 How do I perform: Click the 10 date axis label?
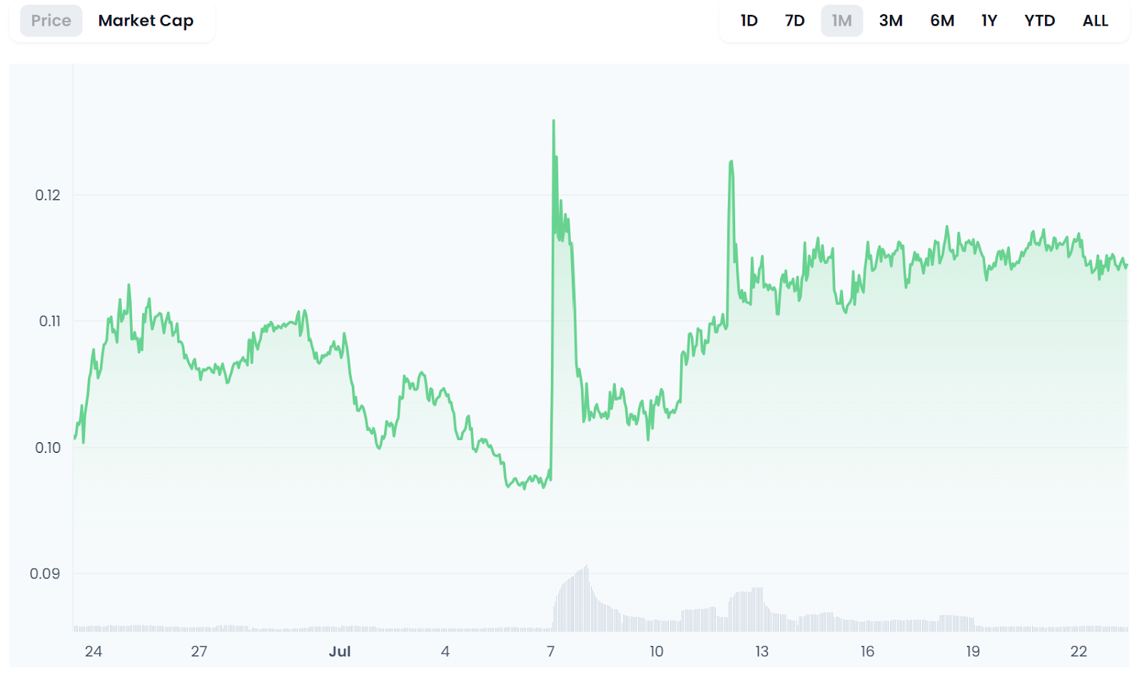coord(657,651)
